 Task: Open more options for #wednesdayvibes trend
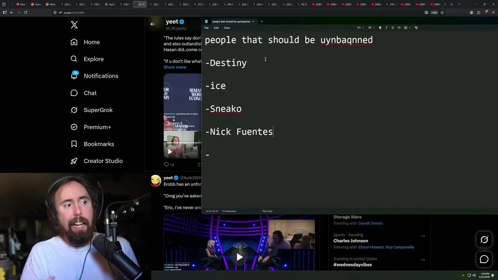(423, 260)
